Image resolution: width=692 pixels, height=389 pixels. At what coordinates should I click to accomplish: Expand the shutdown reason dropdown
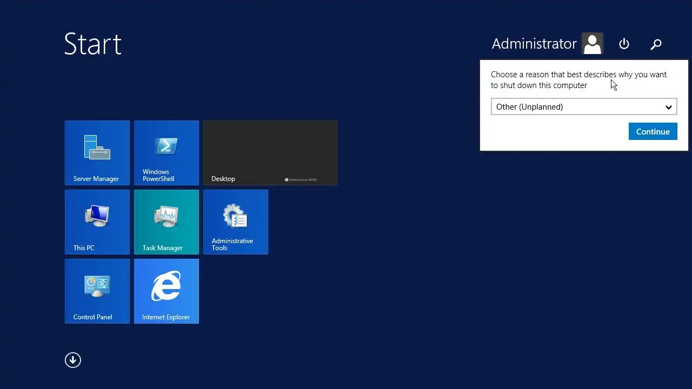pos(584,107)
